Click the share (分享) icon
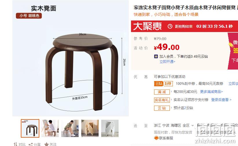The width and height of the screenshot is (238, 146). [31, 144]
